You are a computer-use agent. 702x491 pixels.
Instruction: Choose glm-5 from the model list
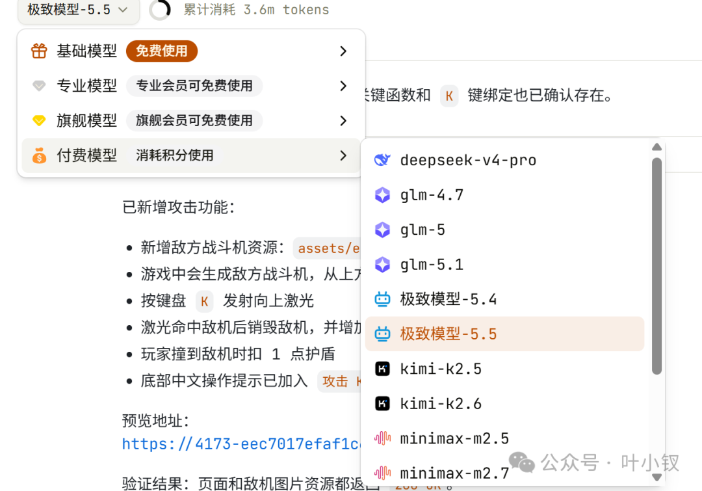click(504, 230)
